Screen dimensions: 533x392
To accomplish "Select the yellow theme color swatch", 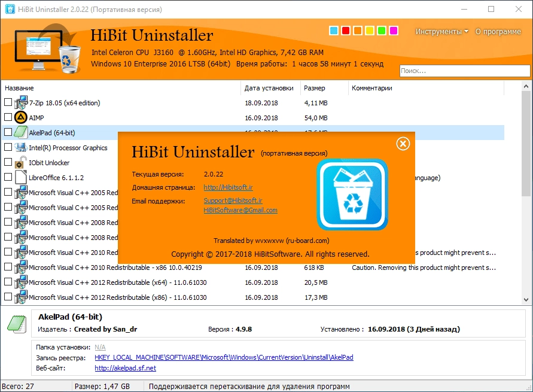I will coord(370,31).
